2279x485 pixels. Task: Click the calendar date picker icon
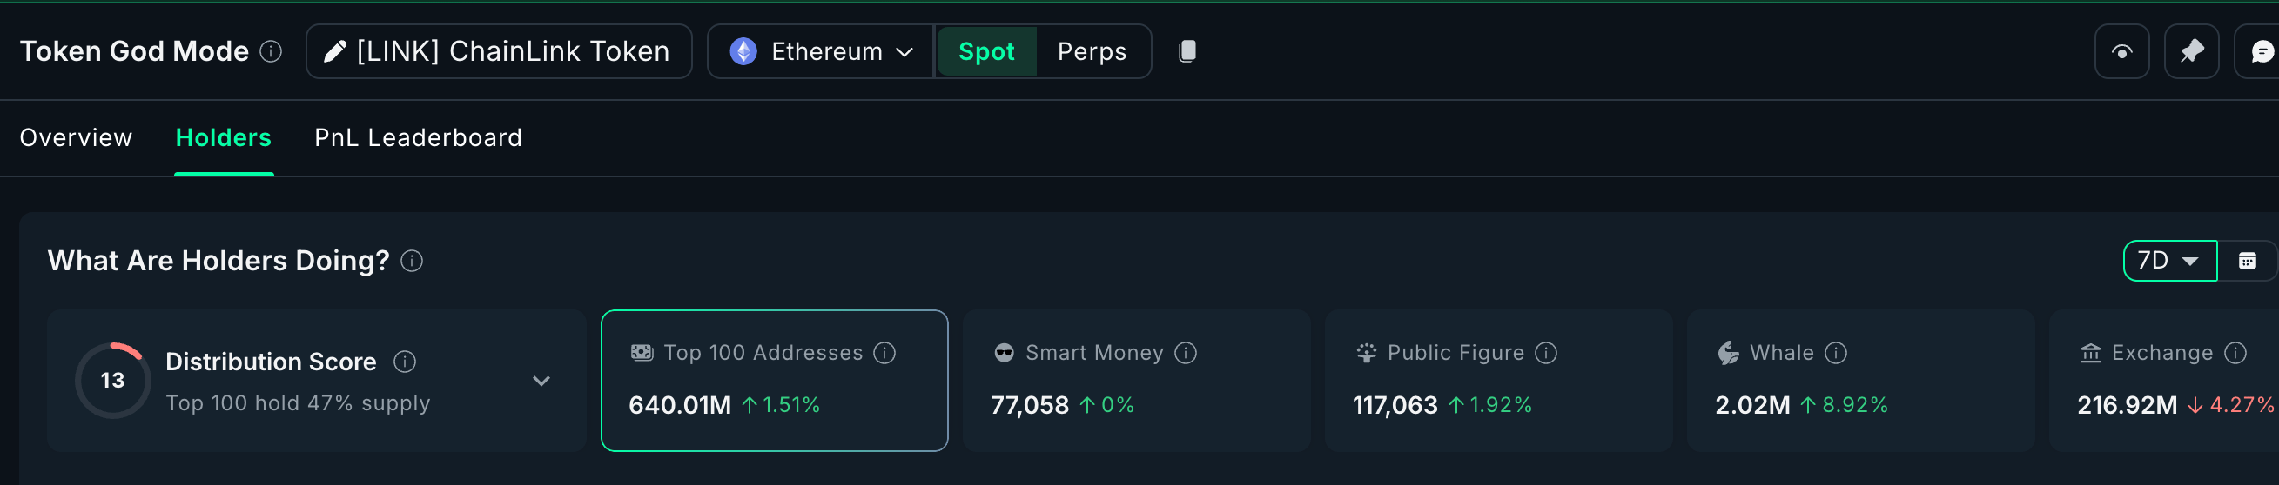tap(2246, 261)
